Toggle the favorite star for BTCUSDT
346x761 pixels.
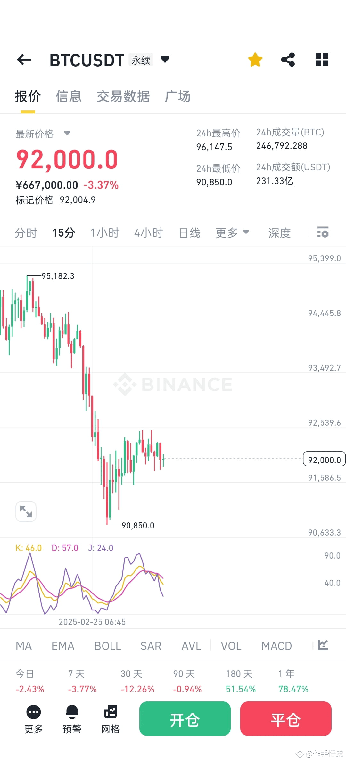255,59
